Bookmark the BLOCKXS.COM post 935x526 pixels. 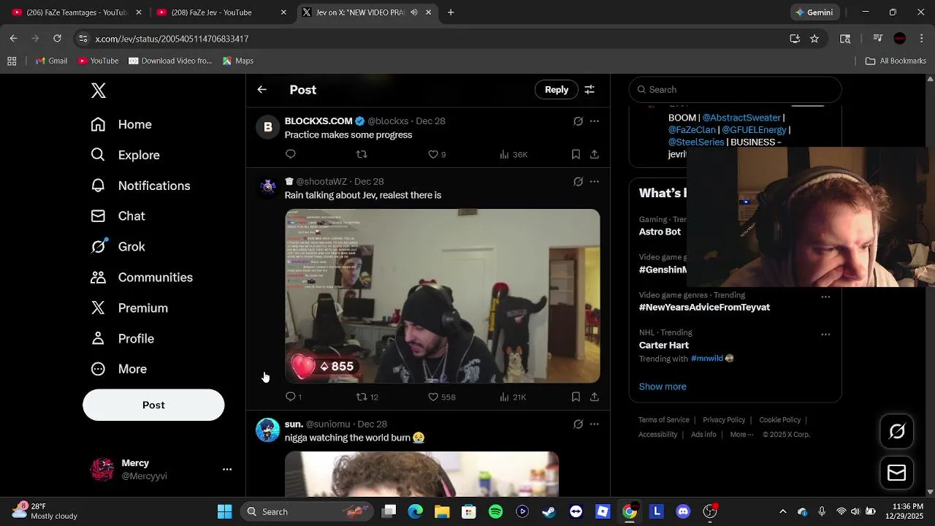coord(576,154)
